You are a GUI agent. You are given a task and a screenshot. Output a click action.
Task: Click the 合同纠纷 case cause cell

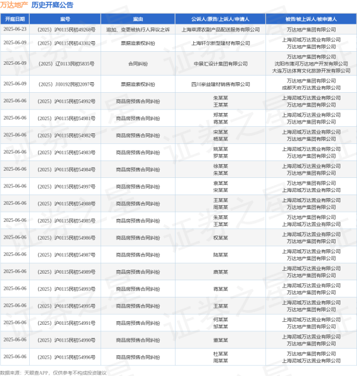(x=138, y=64)
